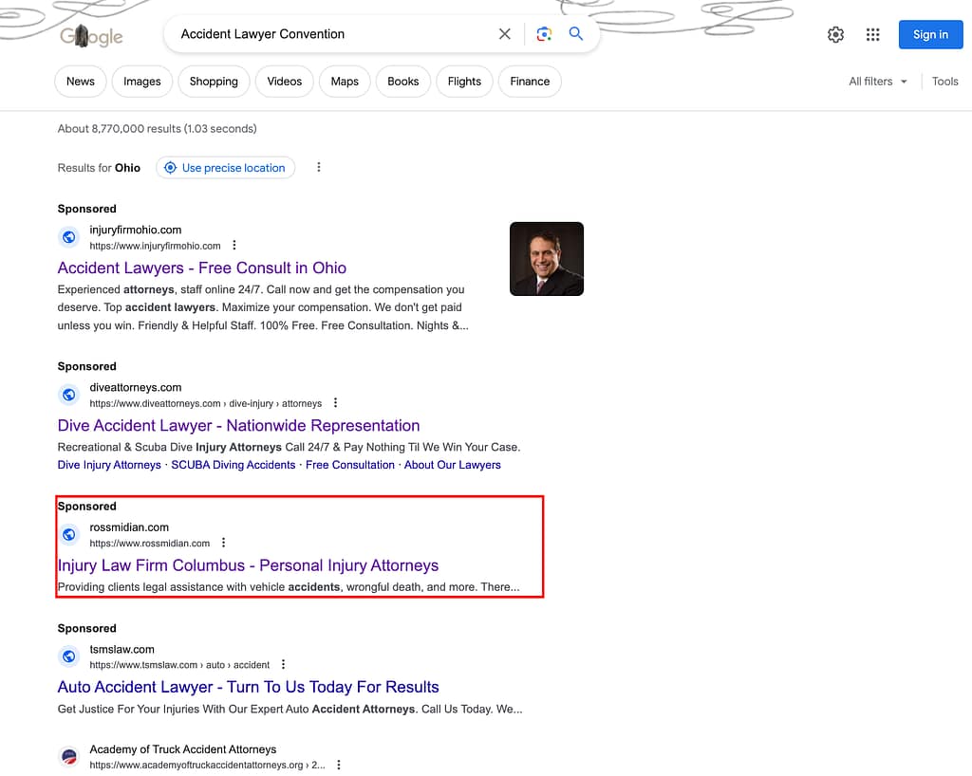Follow the About Our Lawyers sitelink
Image resolution: width=972 pixels, height=776 pixels.
(x=453, y=465)
